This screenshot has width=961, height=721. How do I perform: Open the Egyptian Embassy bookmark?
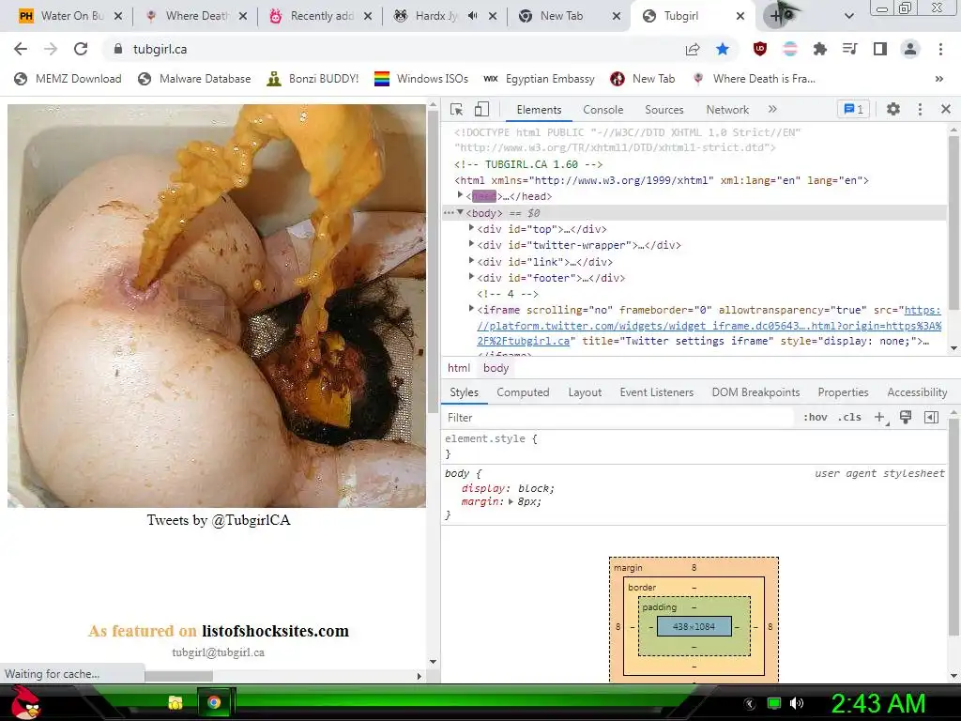[x=539, y=79]
